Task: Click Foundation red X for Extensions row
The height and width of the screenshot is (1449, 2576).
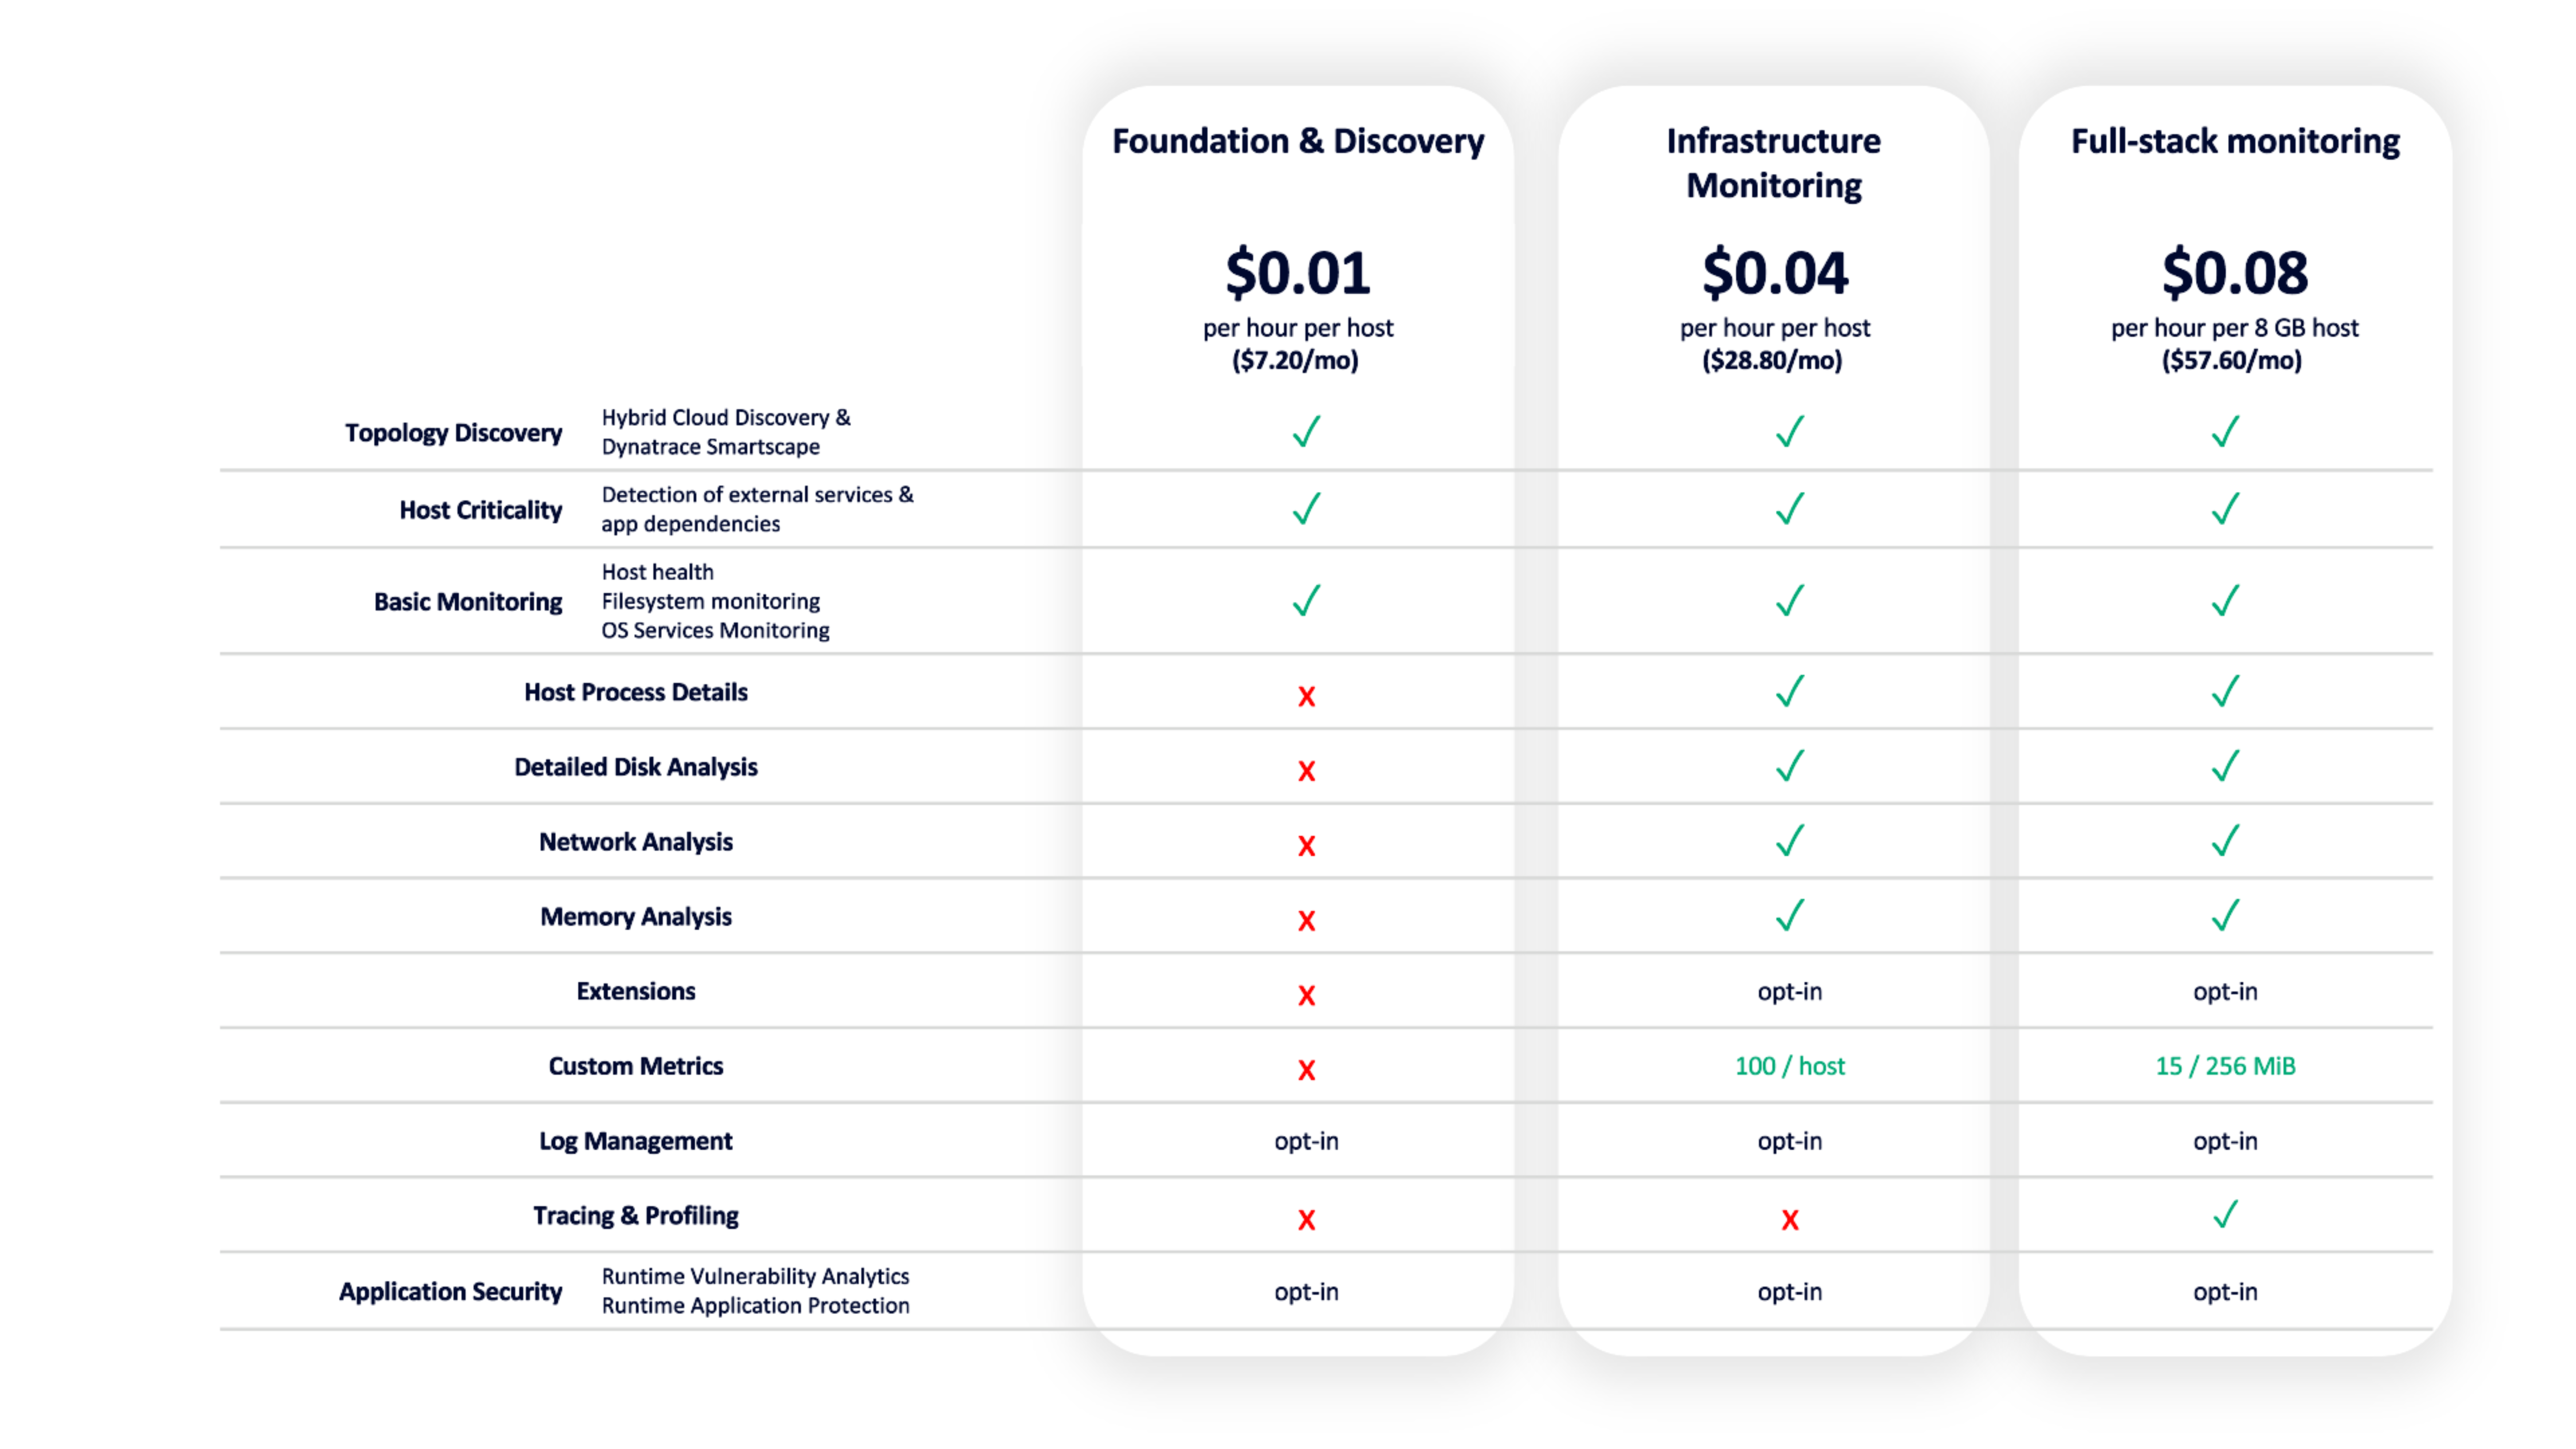Action: (x=1306, y=995)
